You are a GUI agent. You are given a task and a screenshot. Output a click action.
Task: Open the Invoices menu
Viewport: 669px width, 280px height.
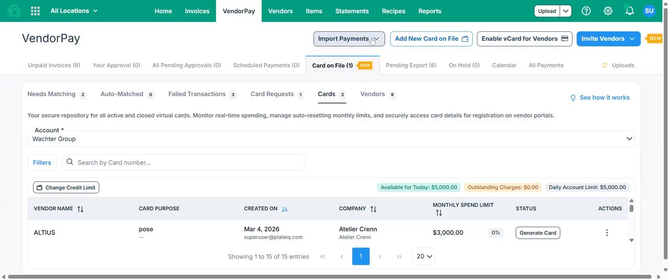197,11
